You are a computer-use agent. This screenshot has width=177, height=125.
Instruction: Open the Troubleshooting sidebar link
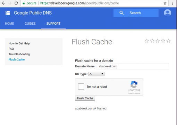(x=19, y=54)
